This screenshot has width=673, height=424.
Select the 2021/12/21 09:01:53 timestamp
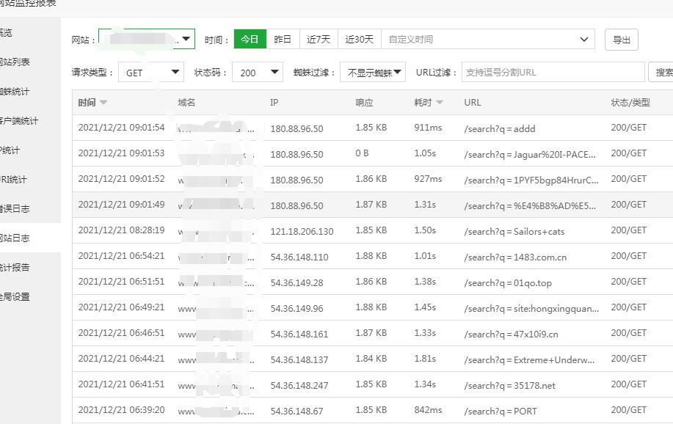[x=121, y=153]
